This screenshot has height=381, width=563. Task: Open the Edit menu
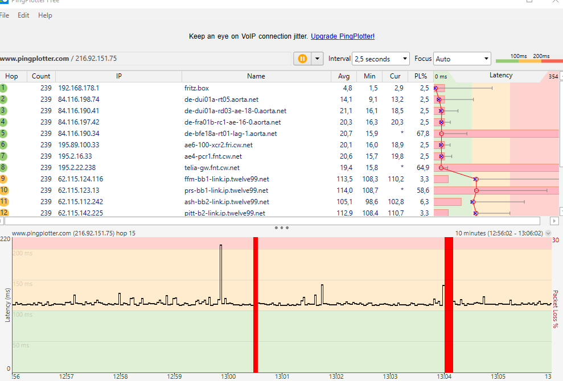pyautogui.click(x=23, y=15)
